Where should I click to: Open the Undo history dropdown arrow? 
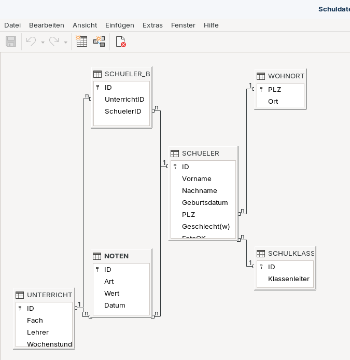[43, 42]
